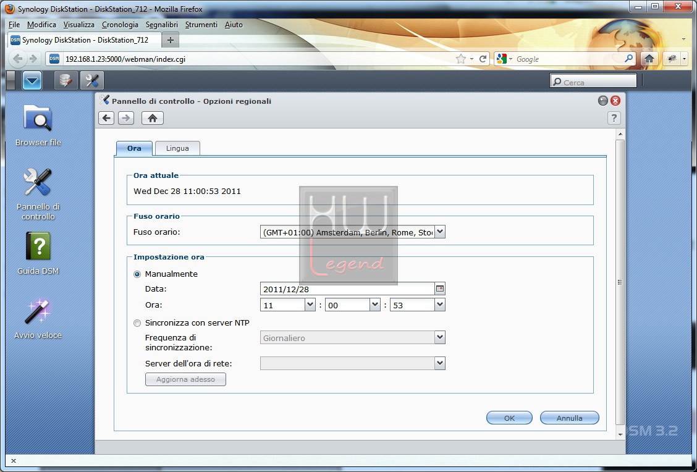Open the Visualizza menu
Viewport: 697px width, 472px height.
(x=78, y=25)
